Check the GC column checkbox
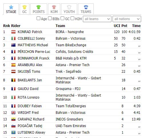Viewport: 144px width, 138px height. coord(62,18)
